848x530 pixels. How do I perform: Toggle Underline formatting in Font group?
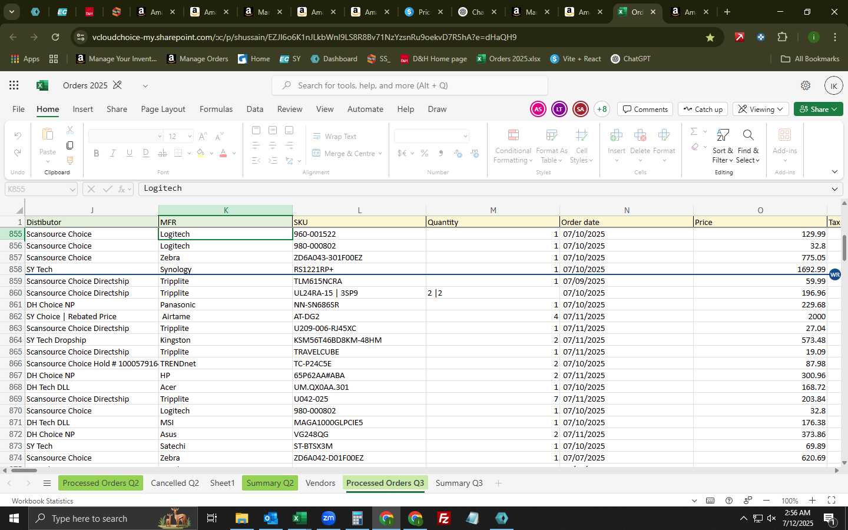click(x=130, y=153)
